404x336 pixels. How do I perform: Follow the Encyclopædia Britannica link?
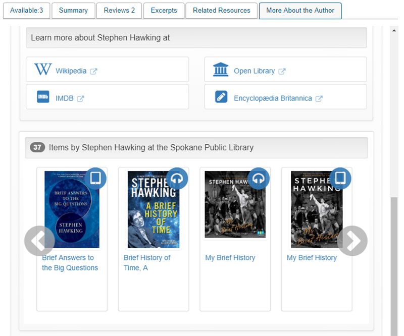pos(273,98)
